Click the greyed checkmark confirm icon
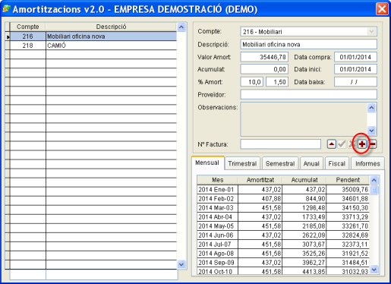The width and height of the screenshot is (391, 284). point(342,144)
